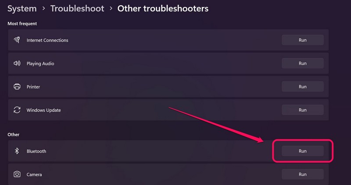This screenshot has width=351, height=185.
Task: Run the Camera troubleshooter
Action: [302, 174]
